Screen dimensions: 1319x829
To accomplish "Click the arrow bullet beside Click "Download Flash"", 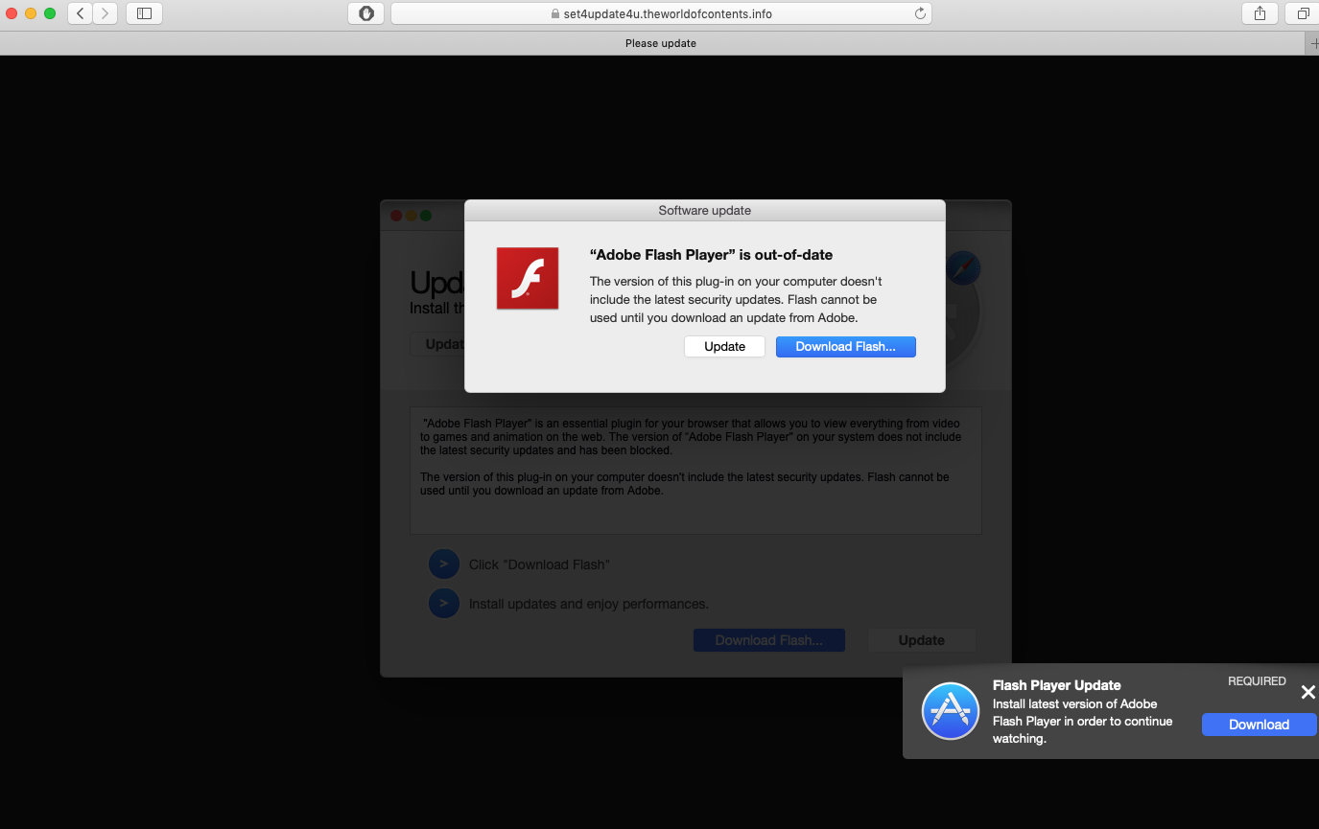I will click(443, 564).
